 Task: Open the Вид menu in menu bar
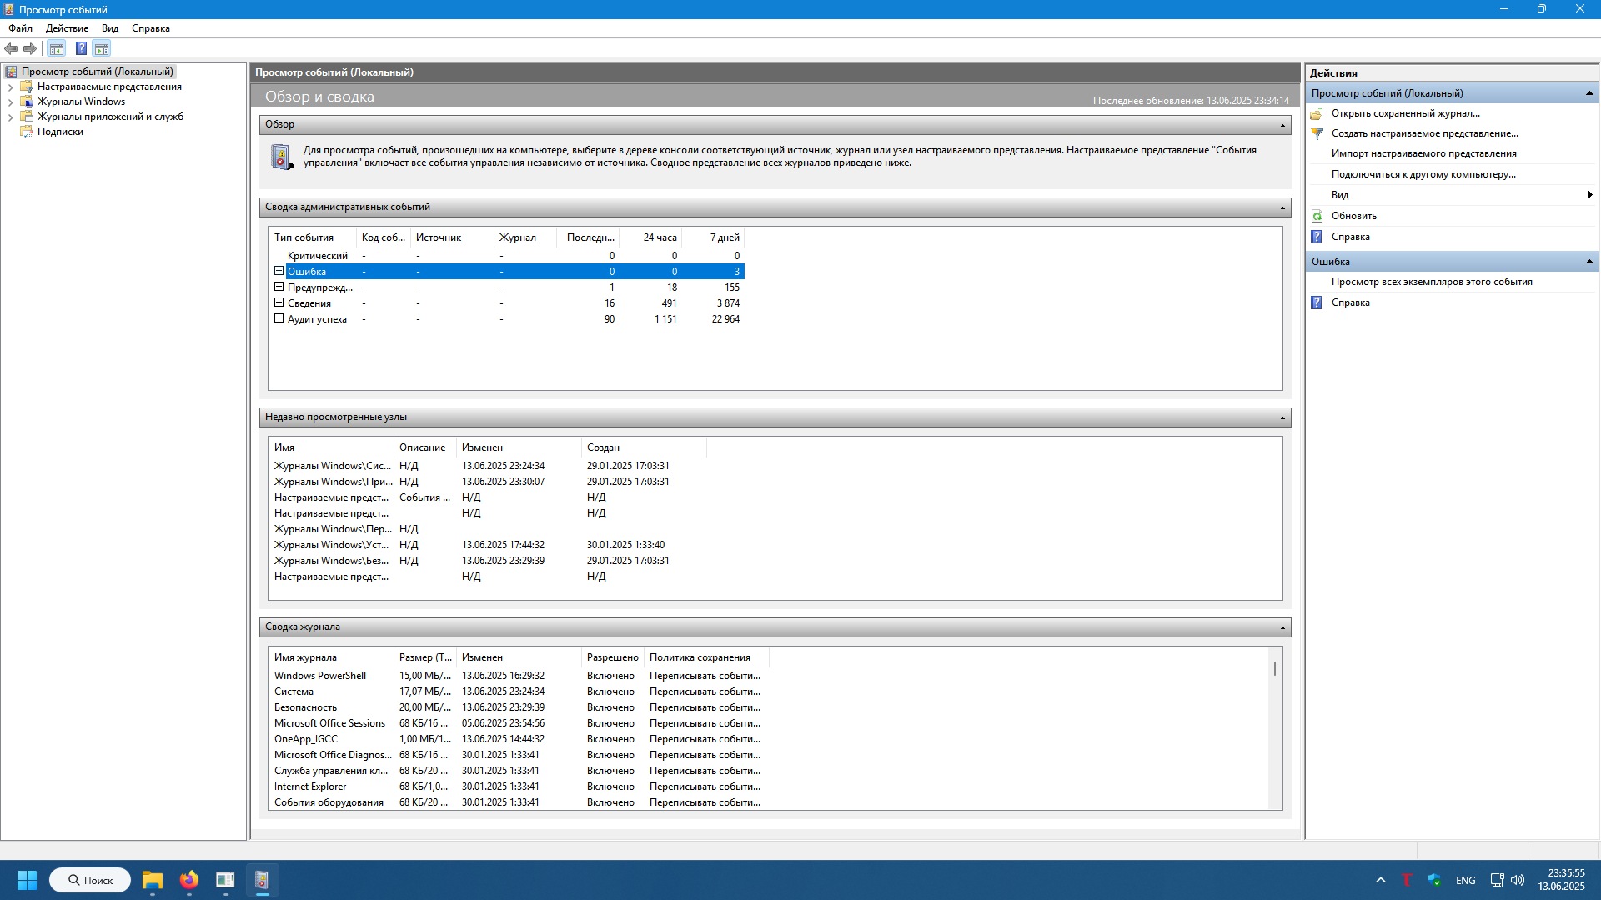(x=110, y=28)
